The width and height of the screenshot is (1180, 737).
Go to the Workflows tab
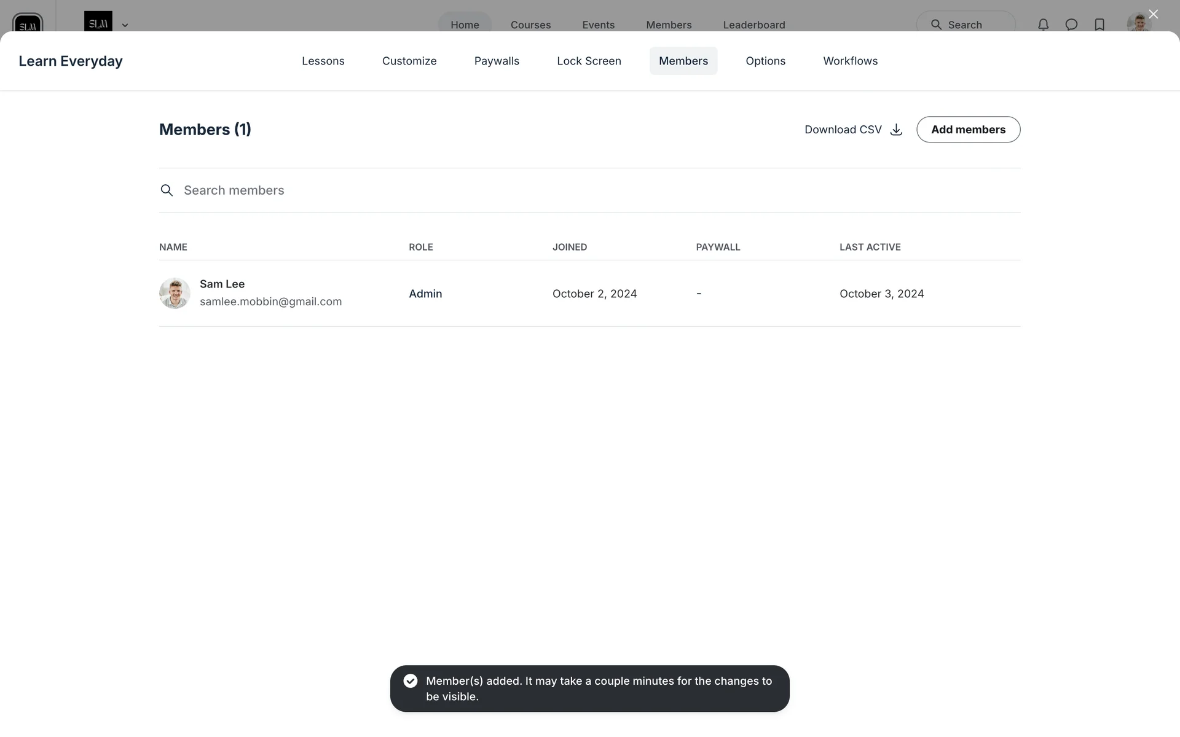[x=850, y=61]
